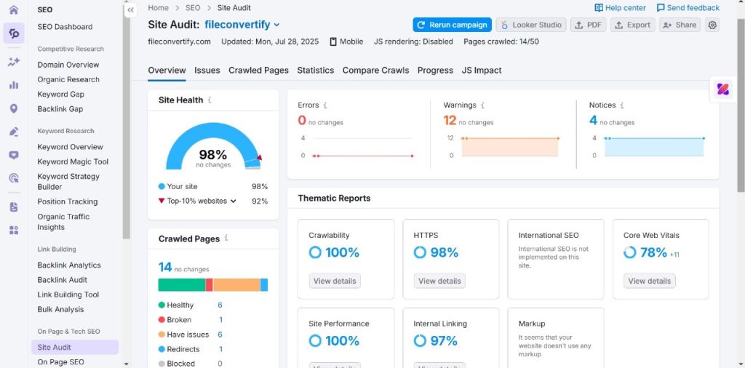This screenshot has width=745, height=368.
Task: Switch to the Issues tab
Action: point(207,71)
